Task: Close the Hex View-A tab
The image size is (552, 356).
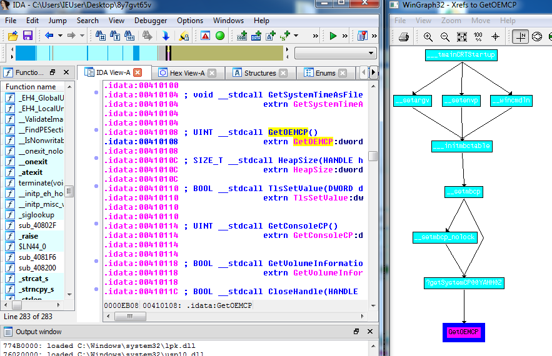Action: (211, 73)
